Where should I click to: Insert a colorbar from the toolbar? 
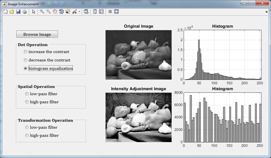pyautogui.click(x=95, y=11)
